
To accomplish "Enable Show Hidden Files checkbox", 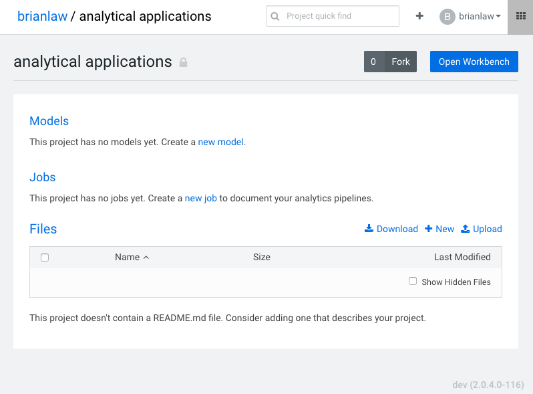I will click(413, 281).
